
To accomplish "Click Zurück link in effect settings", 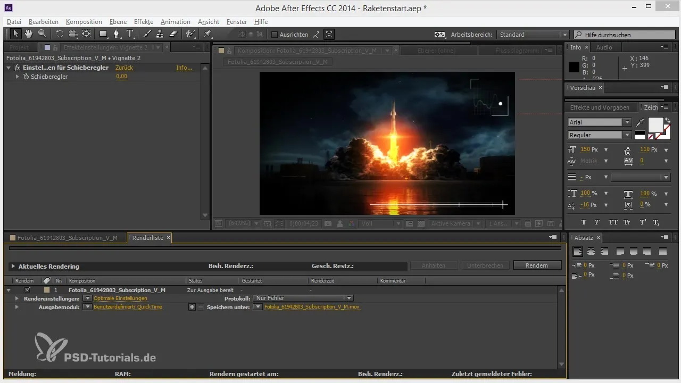I will [x=124, y=68].
